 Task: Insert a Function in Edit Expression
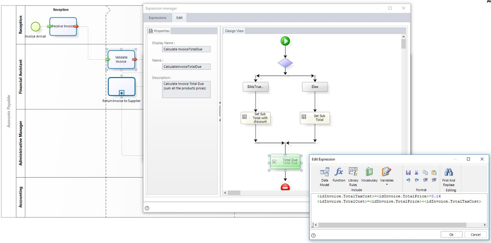click(x=339, y=175)
